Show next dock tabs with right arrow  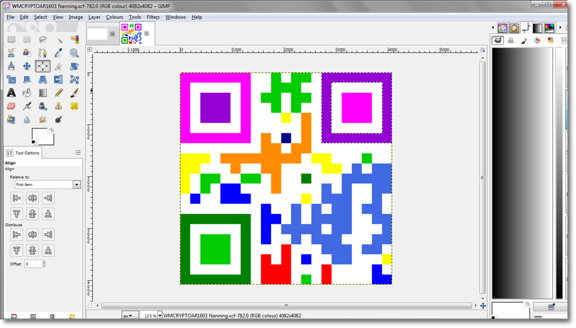tap(560, 28)
